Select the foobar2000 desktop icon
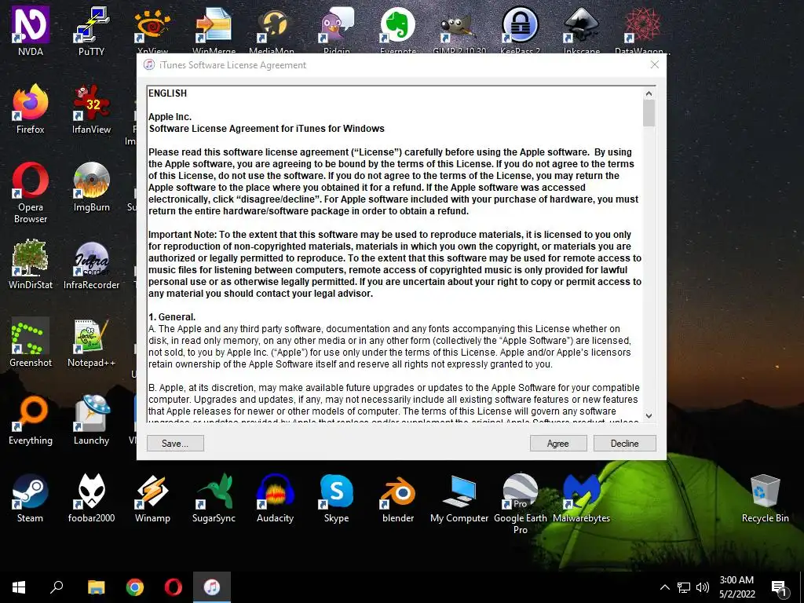 pyautogui.click(x=91, y=499)
